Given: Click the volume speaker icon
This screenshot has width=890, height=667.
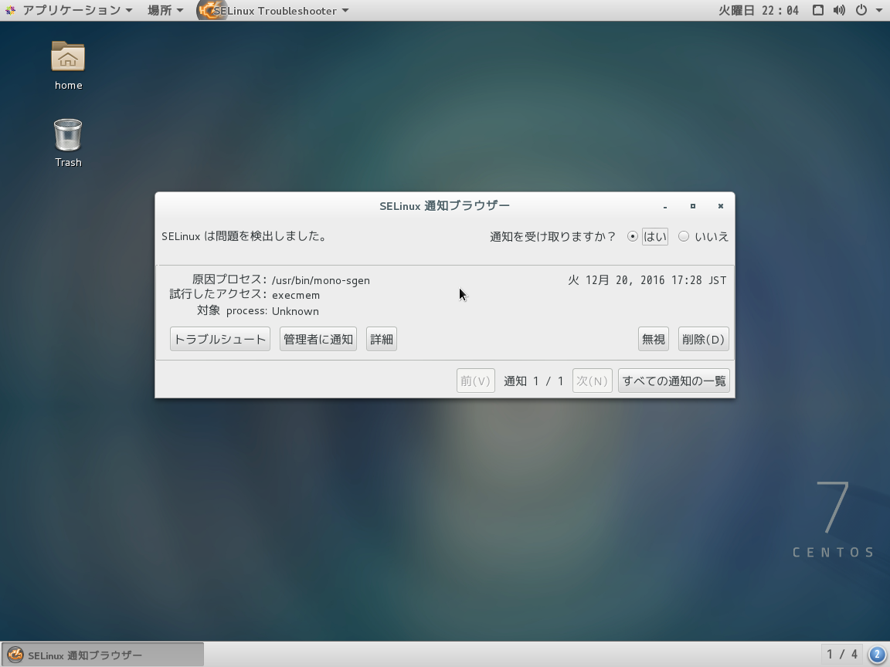Looking at the screenshot, I should 839,10.
